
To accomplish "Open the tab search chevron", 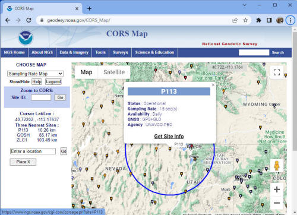I will pyautogui.click(x=245, y=5).
